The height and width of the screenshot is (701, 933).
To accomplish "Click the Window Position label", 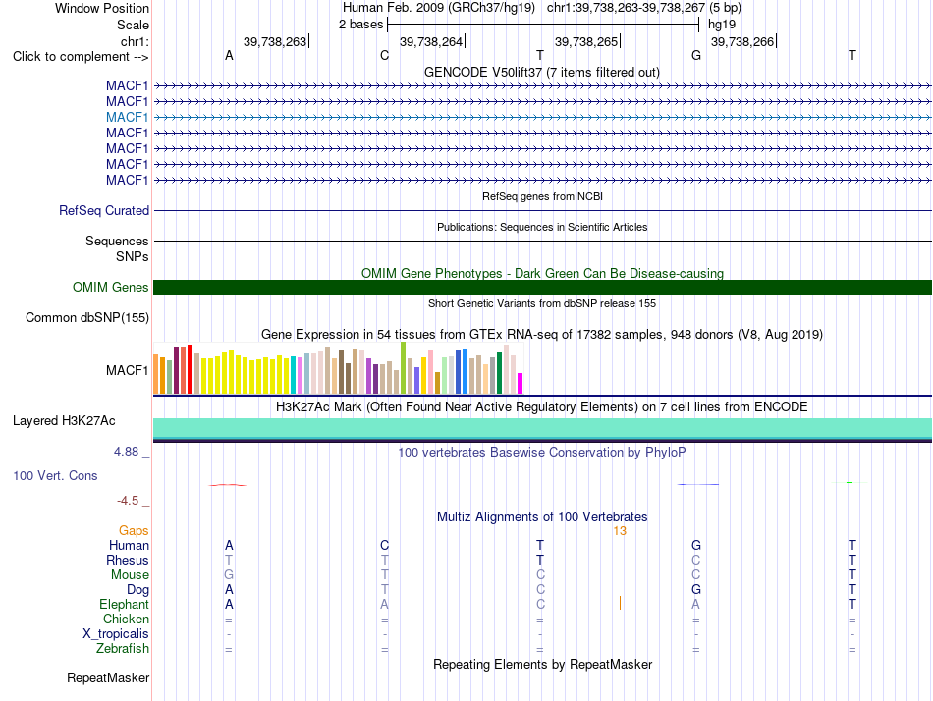I will tap(102, 8).
